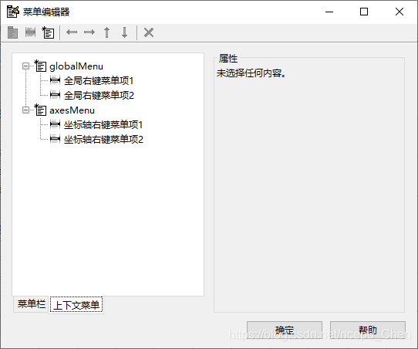Image resolution: width=418 pixels, height=349 pixels.
Task: Select 坐标轴右键菜单项1 in the tree
Action: click(x=103, y=124)
